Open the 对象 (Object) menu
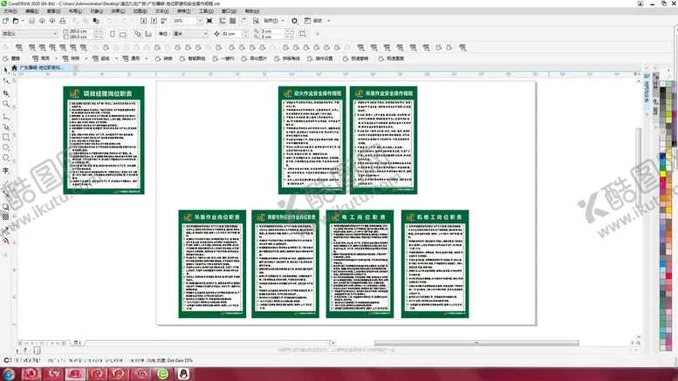678x381 pixels. click(97, 11)
